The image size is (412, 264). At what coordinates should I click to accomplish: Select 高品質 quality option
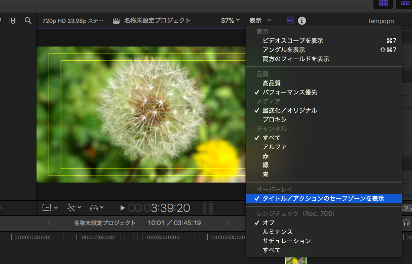(271, 83)
